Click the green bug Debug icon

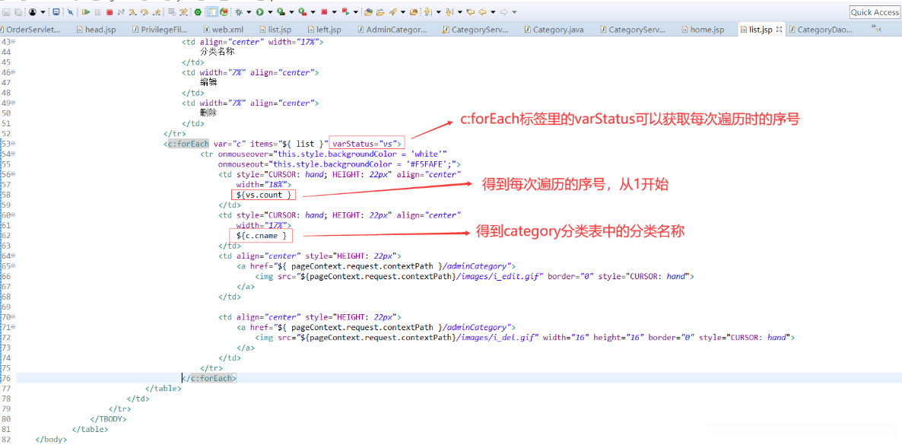(x=238, y=12)
